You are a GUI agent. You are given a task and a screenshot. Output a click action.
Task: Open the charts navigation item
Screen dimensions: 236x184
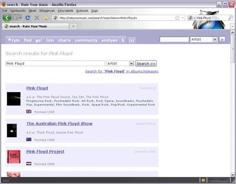[64, 40]
